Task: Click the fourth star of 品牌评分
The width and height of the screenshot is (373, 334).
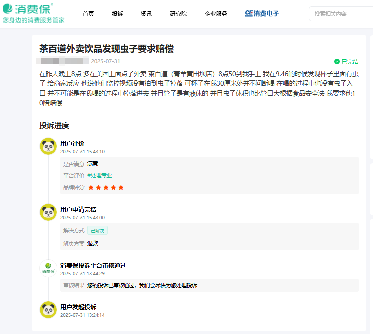Action: click(x=113, y=187)
